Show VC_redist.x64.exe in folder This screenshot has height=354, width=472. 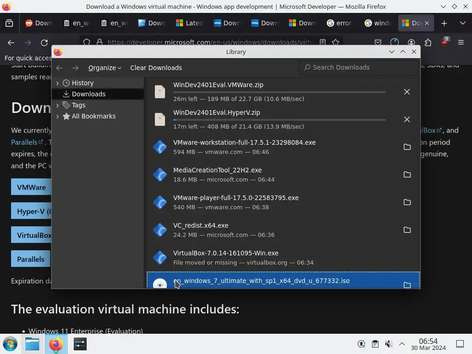(407, 230)
